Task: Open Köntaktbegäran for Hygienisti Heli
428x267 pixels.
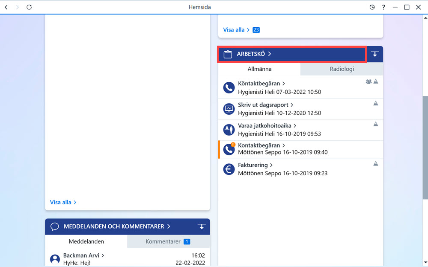Action: point(261,84)
